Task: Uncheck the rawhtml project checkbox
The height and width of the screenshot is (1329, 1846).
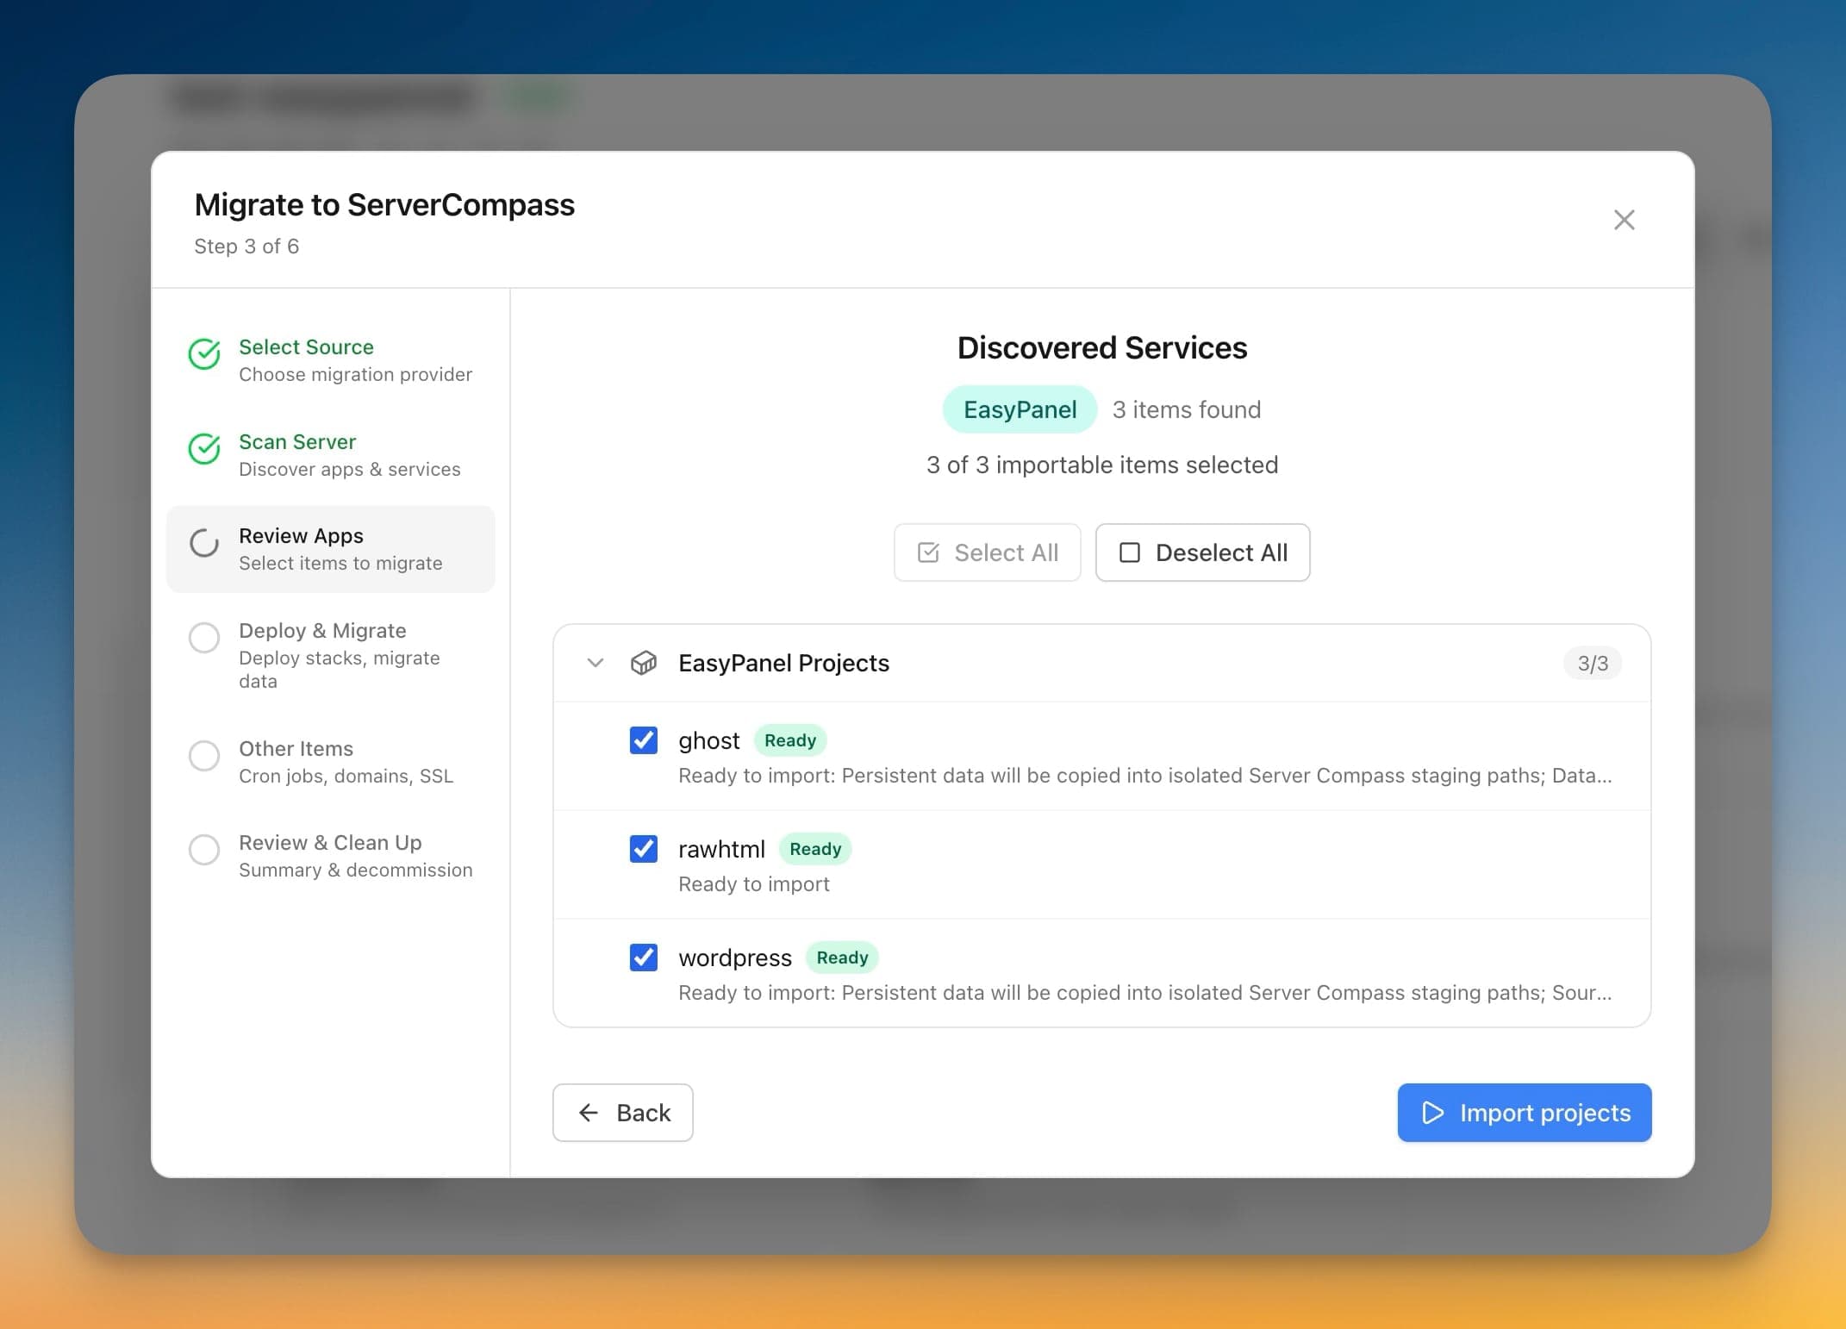Action: pyautogui.click(x=644, y=849)
